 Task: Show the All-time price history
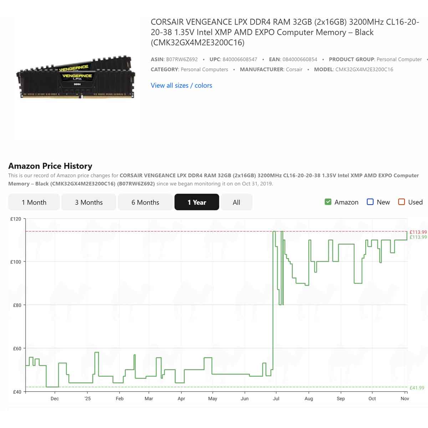pyautogui.click(x=236, y=202)
